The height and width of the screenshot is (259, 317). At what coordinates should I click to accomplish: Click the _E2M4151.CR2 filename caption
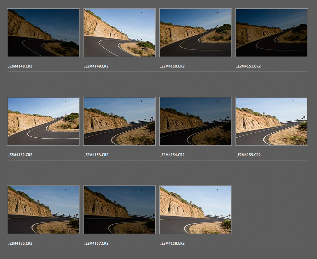[x=249, y=67]
